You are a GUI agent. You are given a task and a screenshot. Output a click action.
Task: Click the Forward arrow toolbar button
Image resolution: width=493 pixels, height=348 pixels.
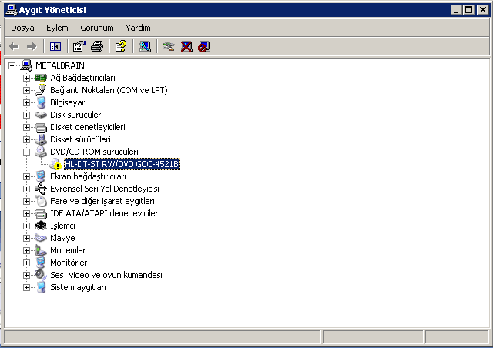[32, 46]
